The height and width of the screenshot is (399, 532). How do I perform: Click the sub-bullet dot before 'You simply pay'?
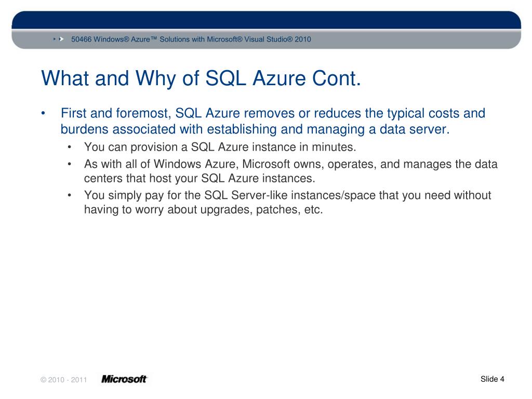[x=69, y=195]
